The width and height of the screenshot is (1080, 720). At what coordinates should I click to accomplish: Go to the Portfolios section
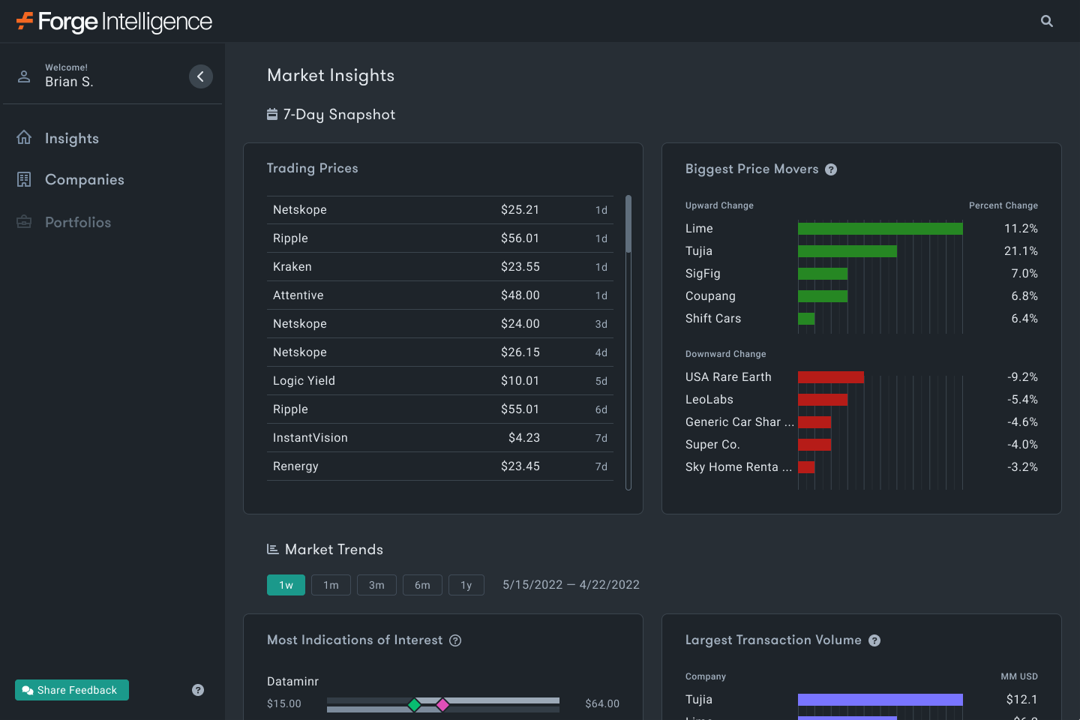click(77, 222)
